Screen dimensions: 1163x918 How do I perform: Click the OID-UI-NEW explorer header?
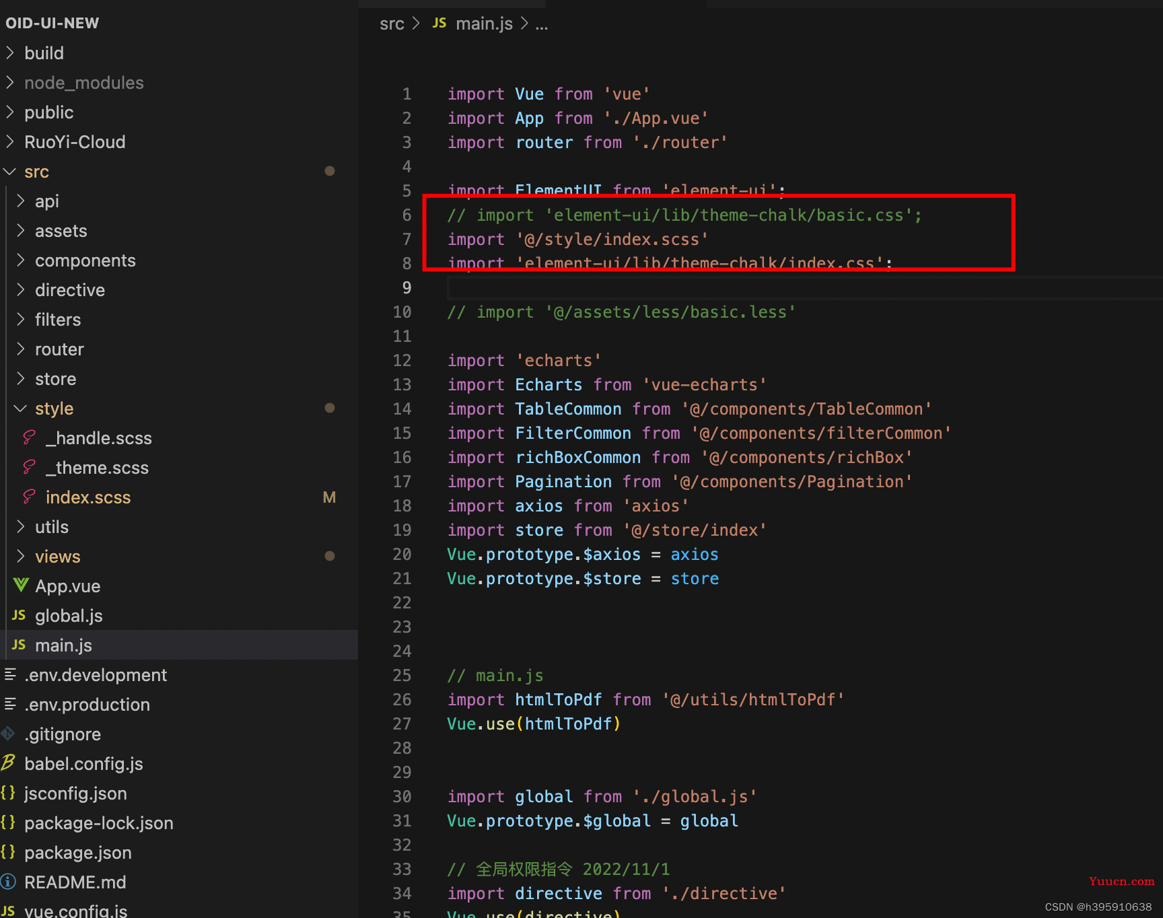tap(52, 23)
